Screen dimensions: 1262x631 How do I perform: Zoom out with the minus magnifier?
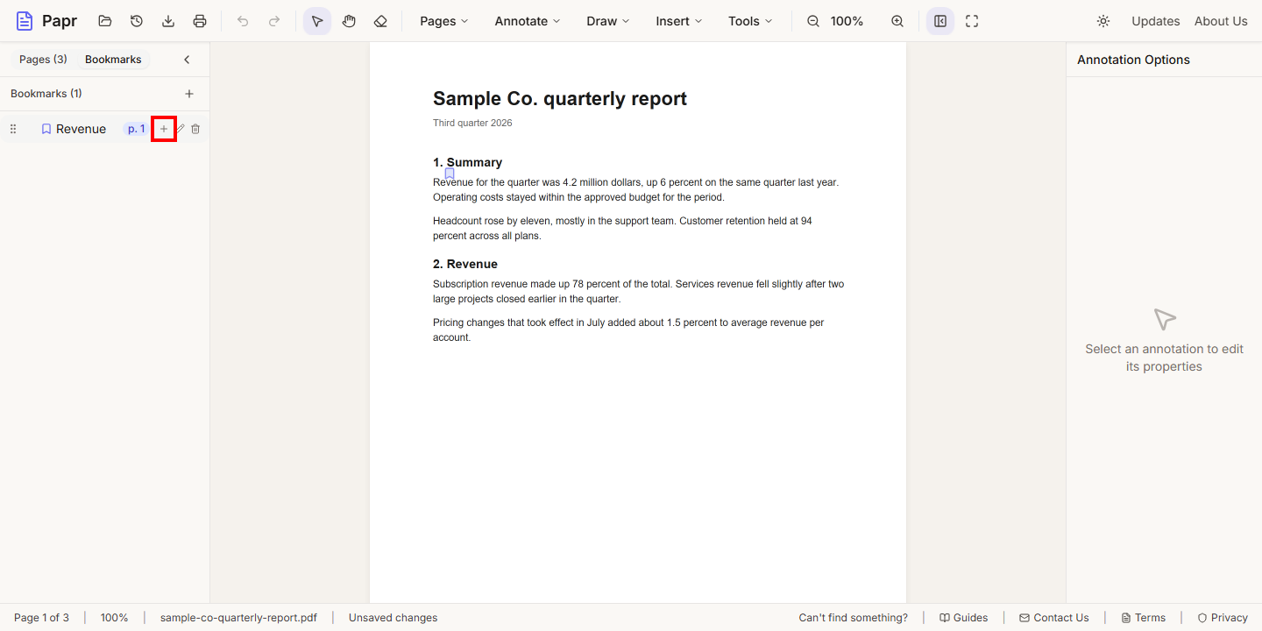point(813,21)
